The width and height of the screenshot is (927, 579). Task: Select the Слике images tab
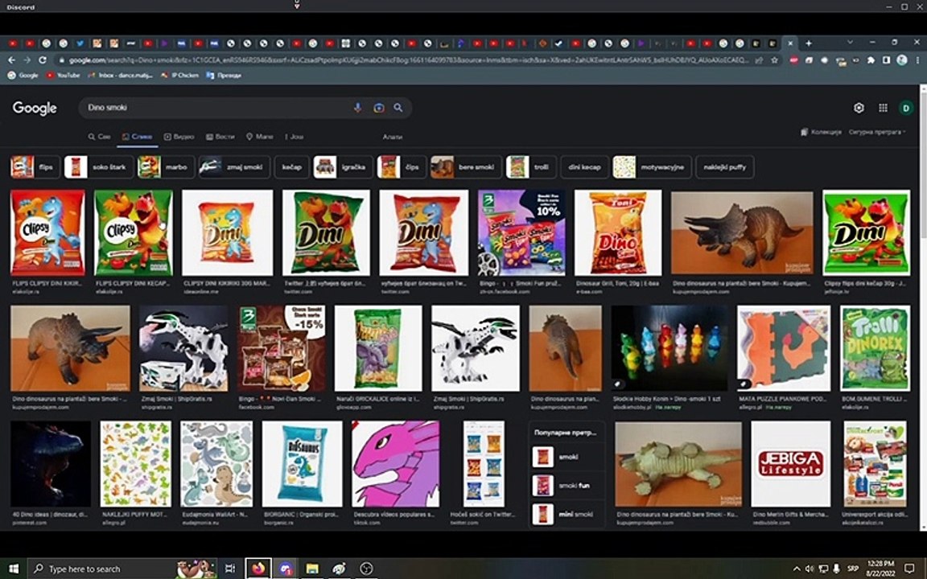[137, 137]
